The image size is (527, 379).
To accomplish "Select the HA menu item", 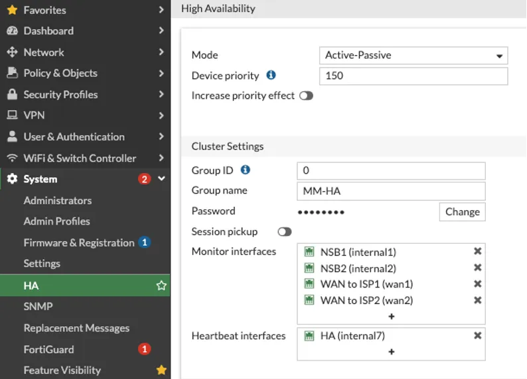I will click(85, 286).
